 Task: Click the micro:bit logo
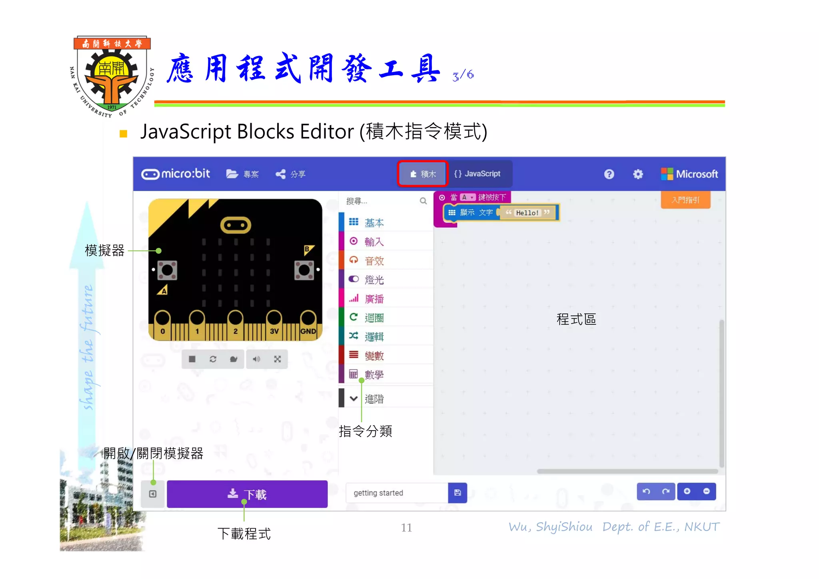point(176,174)
